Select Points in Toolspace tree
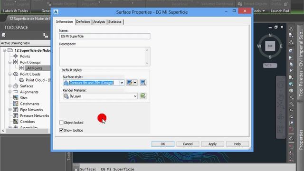 pyautogui.click(x=25, y=56)
